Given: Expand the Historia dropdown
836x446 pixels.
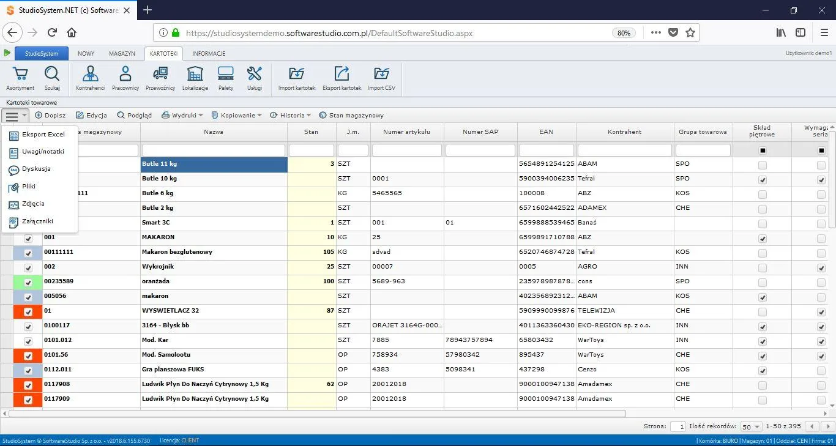Looking at the screenshot, I should pyautogui.click(x=290, y=115).
